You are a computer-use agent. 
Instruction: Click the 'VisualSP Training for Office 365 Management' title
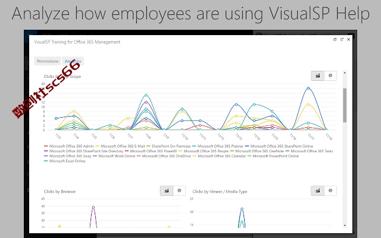[x=77, y=42]
